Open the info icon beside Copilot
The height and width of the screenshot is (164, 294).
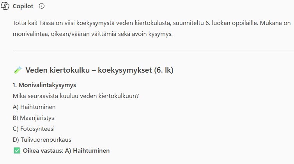(x=42, y=6)
